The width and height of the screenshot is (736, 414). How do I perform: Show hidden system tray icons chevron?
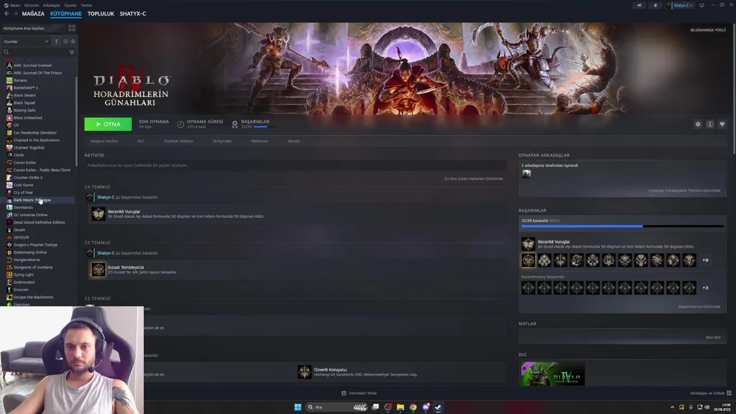[x=672, y=407]
